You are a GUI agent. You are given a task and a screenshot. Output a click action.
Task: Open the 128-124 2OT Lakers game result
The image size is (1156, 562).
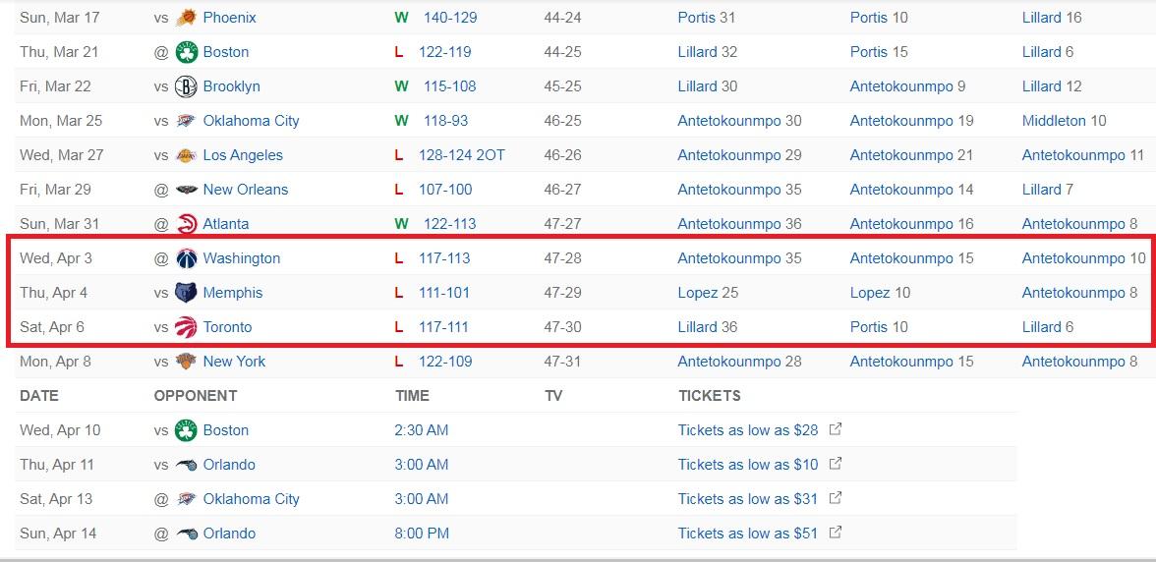[462, 155]
